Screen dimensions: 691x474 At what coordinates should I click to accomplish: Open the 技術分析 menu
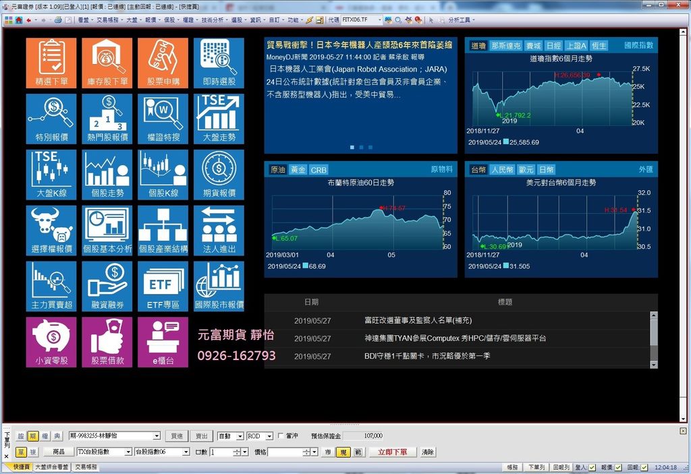(214, 20)
